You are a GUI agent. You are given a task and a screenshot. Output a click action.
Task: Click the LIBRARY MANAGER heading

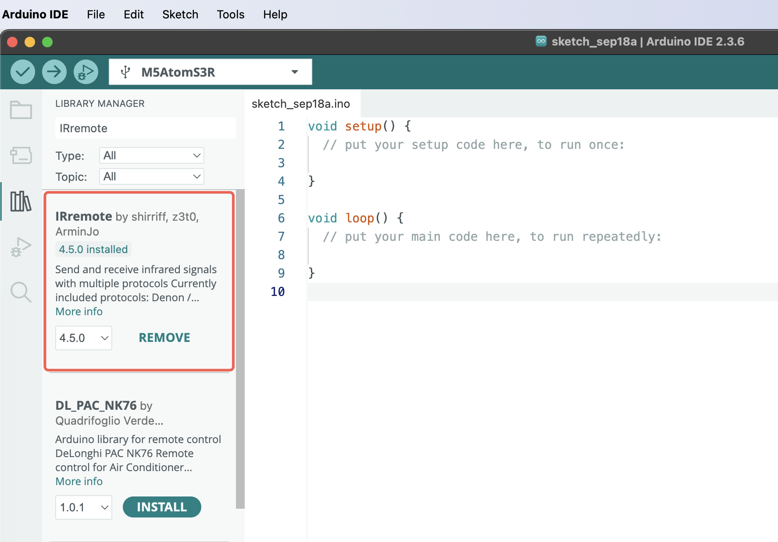pyautogui.click(x=100, y=104)
